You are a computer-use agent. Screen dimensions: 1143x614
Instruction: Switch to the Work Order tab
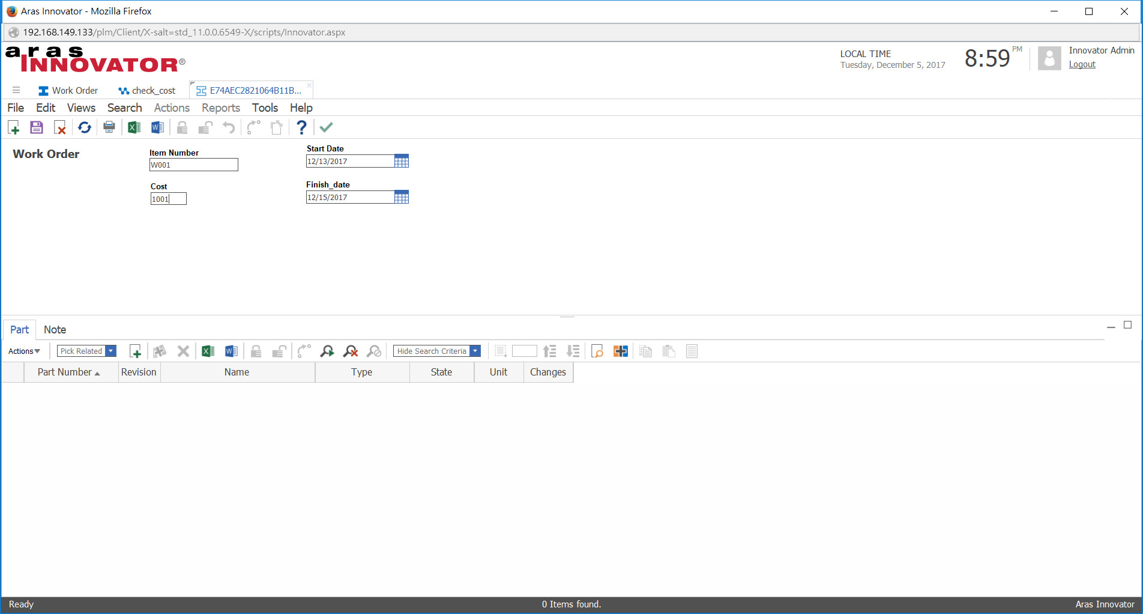(x=68, y=91)
